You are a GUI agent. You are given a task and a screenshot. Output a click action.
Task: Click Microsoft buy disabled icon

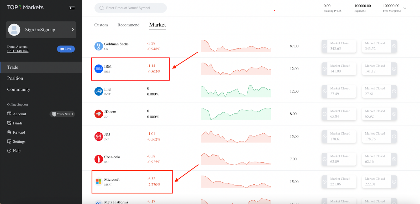click(x=394, y=182)
